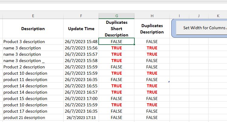227x122 pixels.
Task: Click column G TRUE in the 16:55 row
Action: point(117,86)
